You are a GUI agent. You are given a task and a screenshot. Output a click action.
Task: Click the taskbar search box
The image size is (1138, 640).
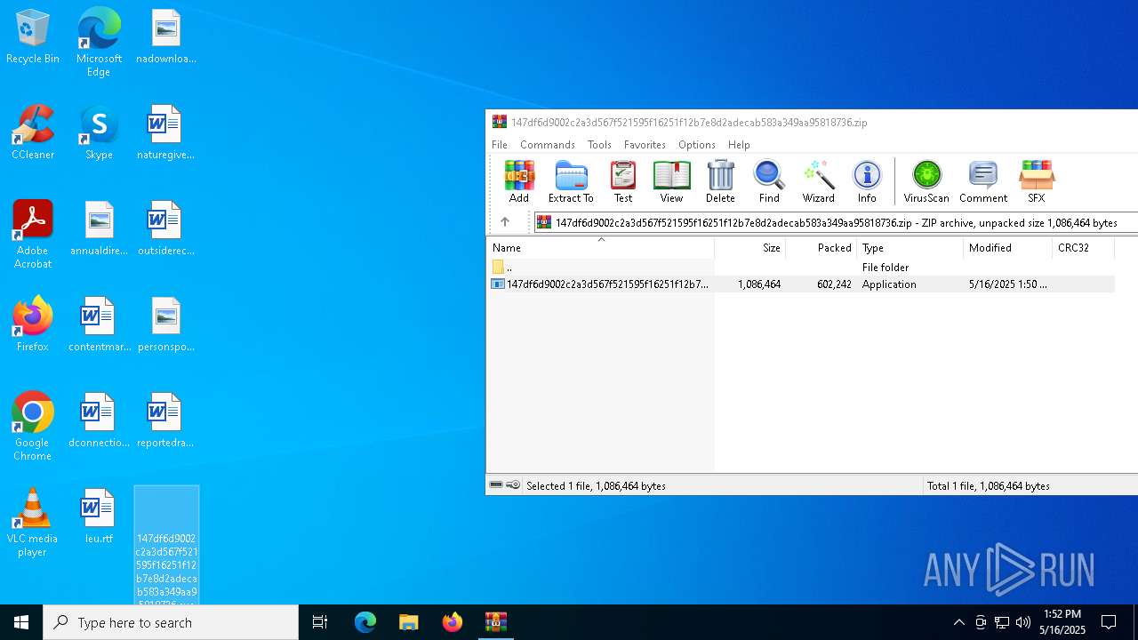pyautogui.click(x=171, y=622)
